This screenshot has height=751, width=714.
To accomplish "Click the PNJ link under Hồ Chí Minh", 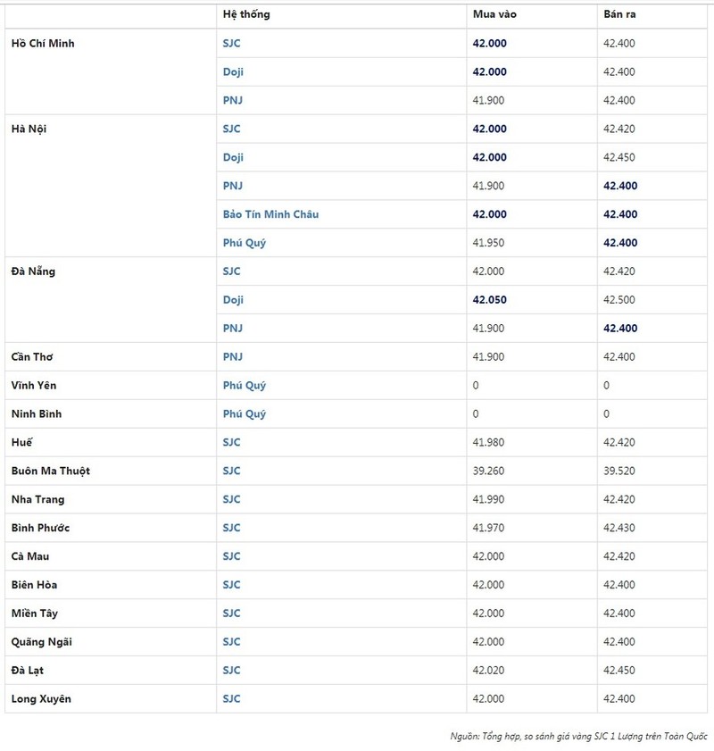I will (233, 101).
